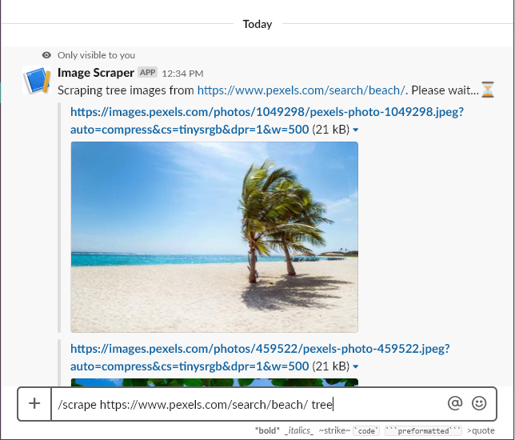Open the palm tree beach image thumbnail

point(214,237)
